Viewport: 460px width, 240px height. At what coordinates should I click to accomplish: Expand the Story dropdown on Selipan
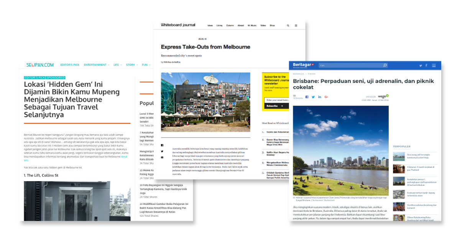pos(131,65)
